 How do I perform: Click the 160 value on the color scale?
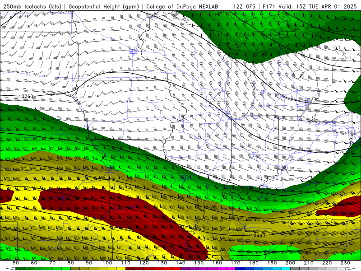pos(218,263)
